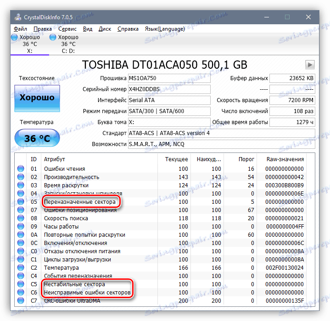Image resolution: width=330 pixels, height=321 pixels.
Task: Click the Хорошо health status button
Action: point(37,98)
